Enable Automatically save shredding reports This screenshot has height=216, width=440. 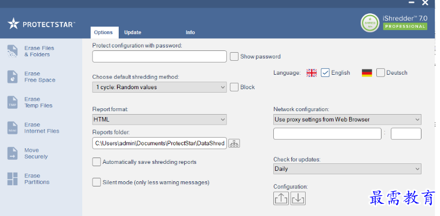pos(96,162)
